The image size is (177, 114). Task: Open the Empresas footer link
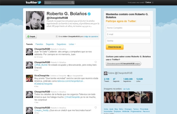117,111
